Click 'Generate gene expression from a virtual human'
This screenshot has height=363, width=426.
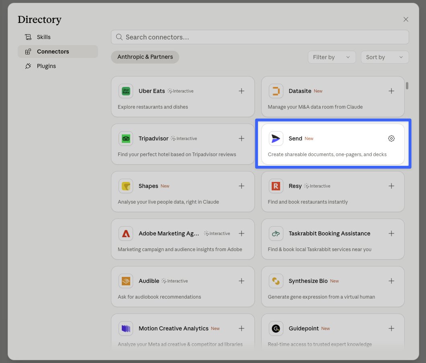pyautogui.click(x=321, y=297)
